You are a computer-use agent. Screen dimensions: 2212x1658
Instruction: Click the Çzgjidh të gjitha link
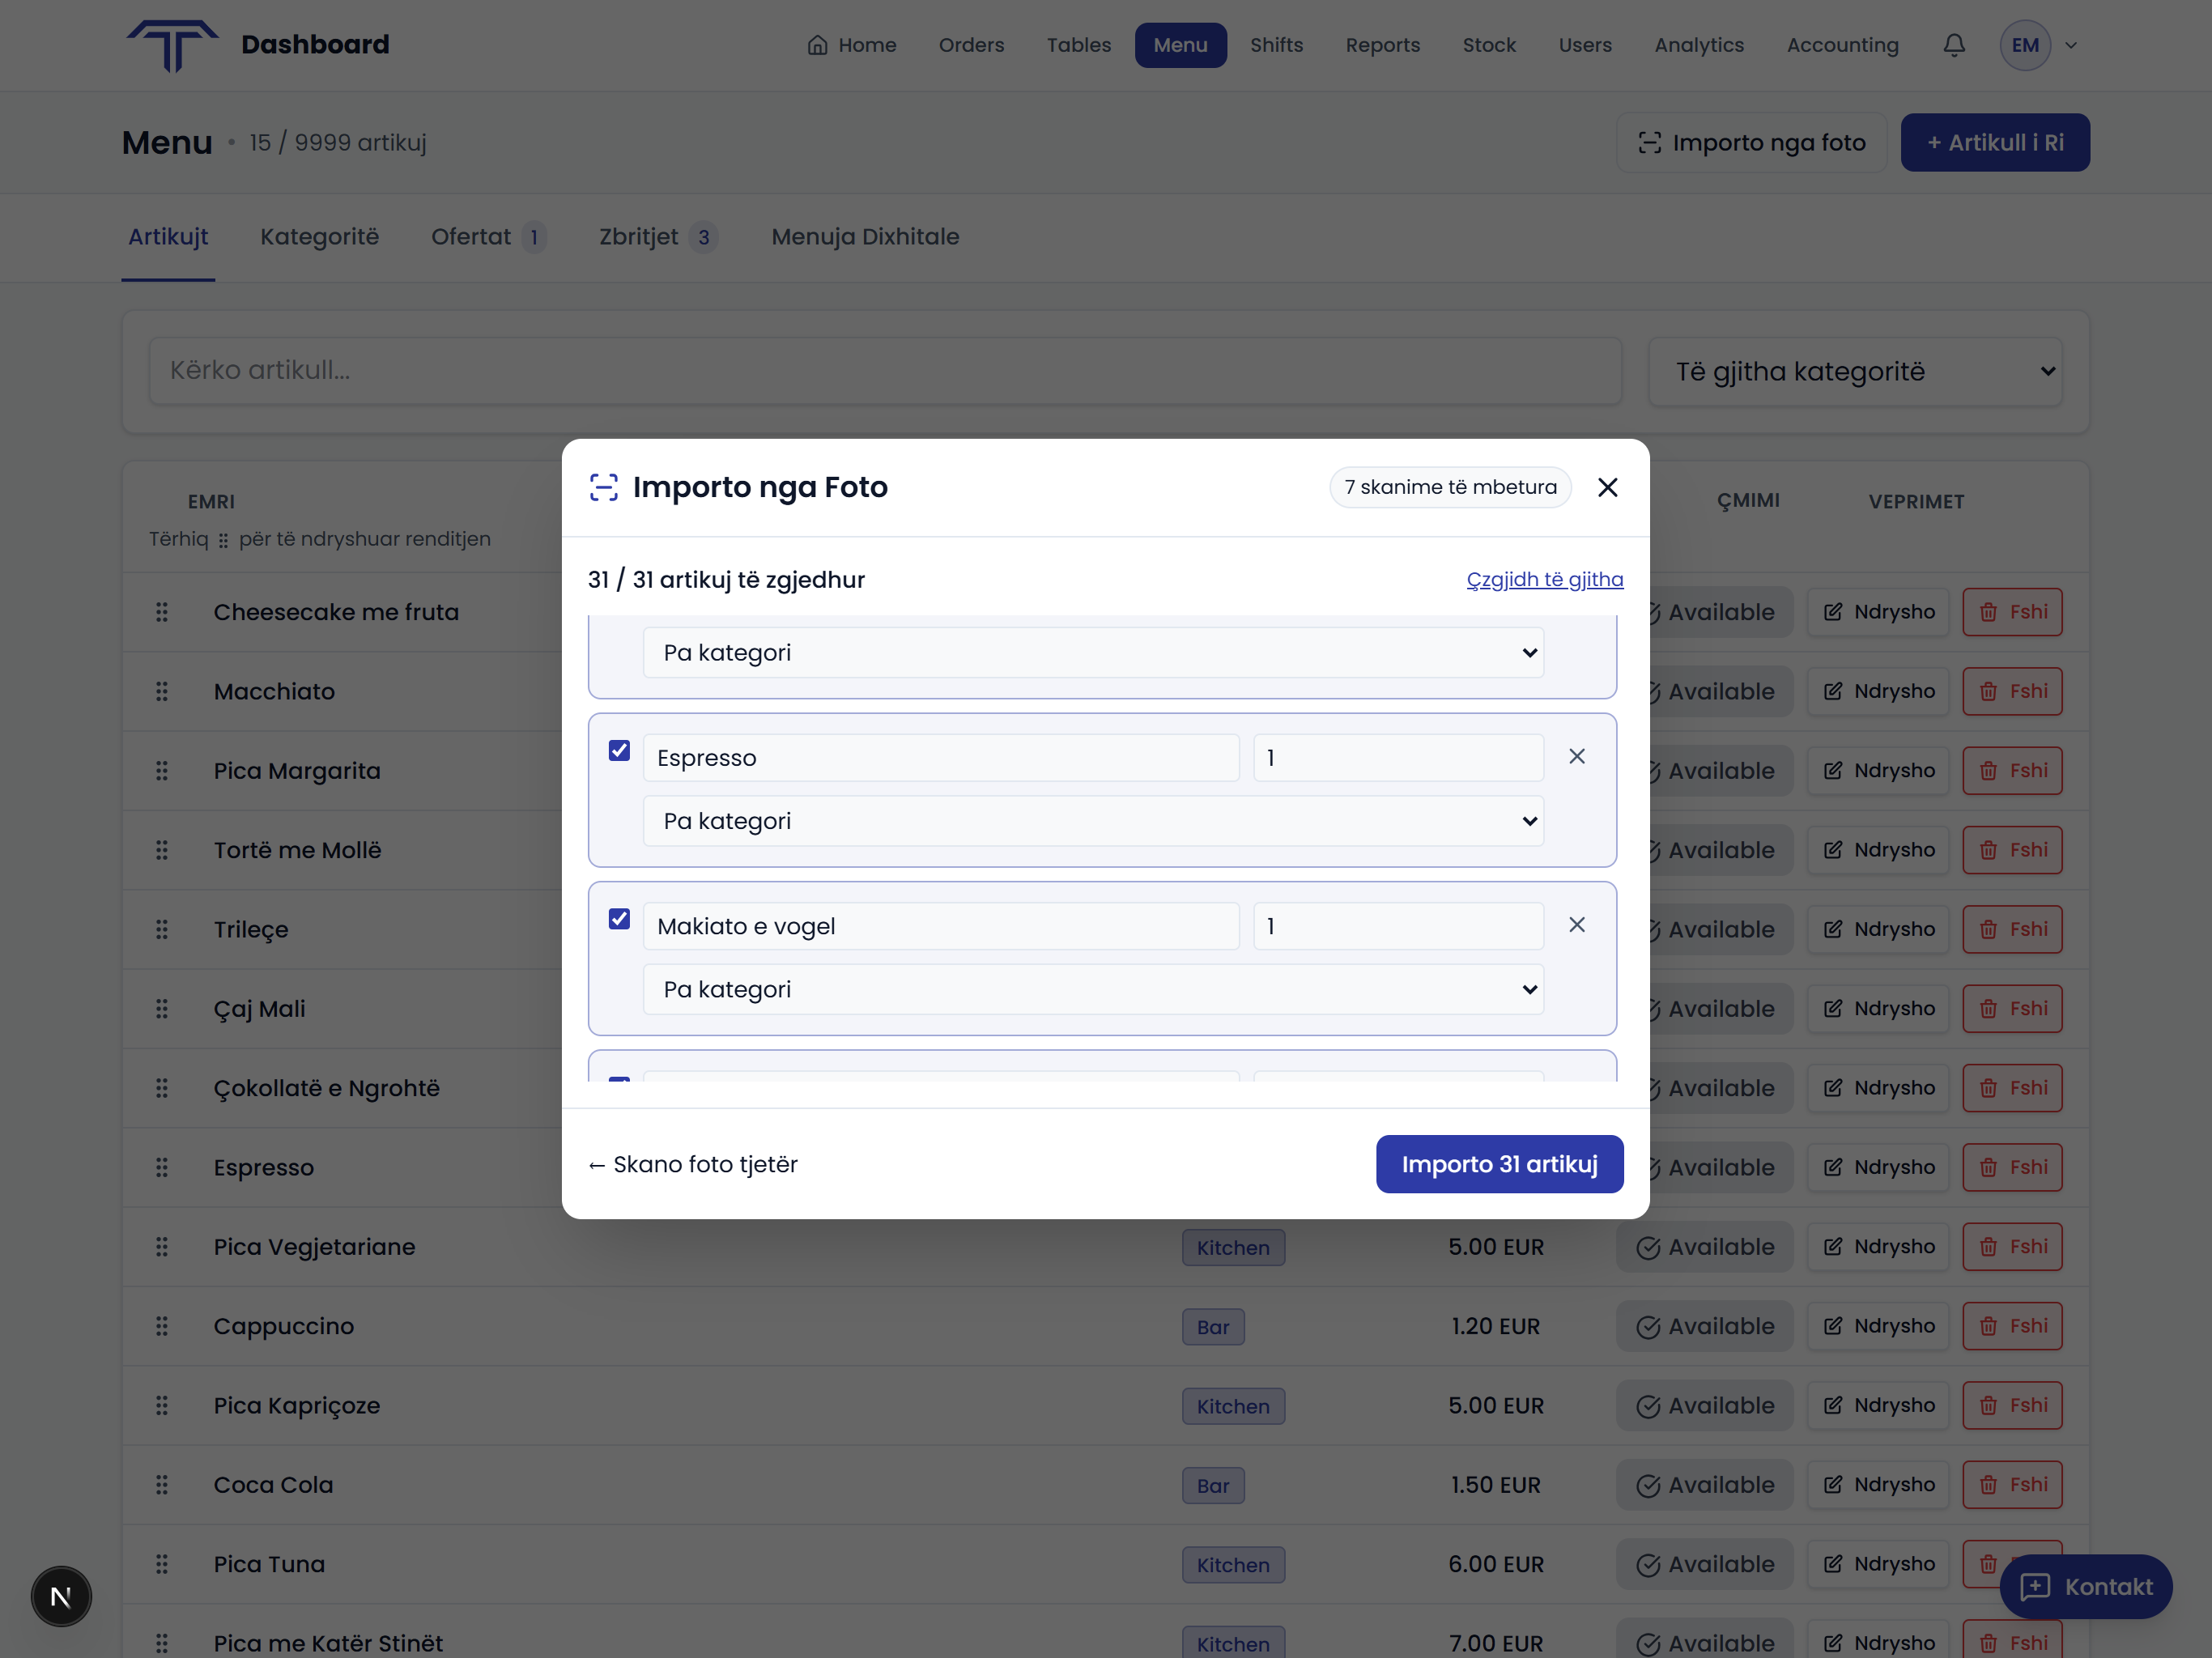1544,579
